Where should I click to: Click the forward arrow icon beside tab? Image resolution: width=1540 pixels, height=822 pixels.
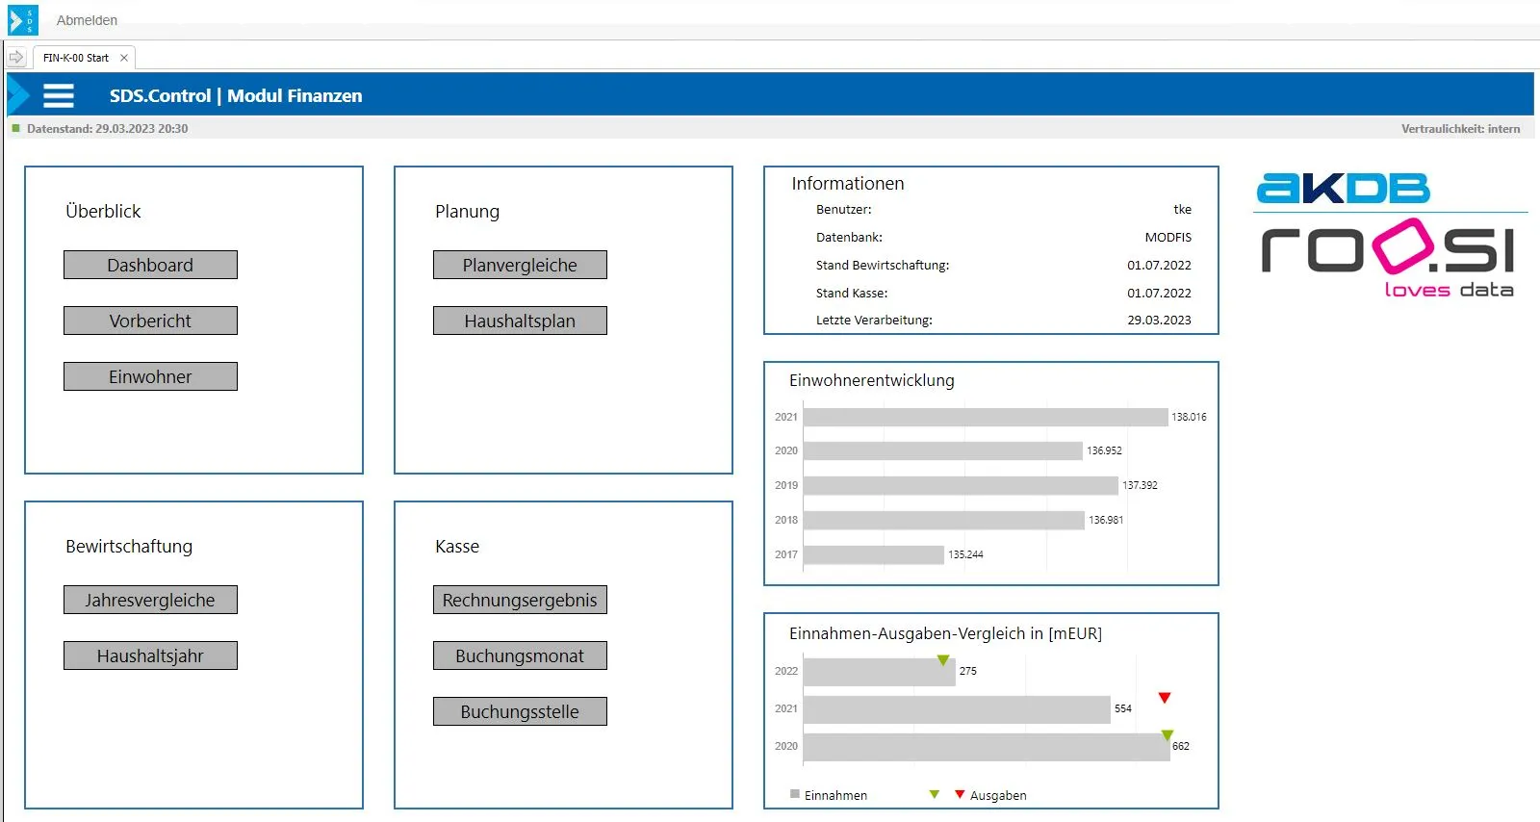click(16, 58)
